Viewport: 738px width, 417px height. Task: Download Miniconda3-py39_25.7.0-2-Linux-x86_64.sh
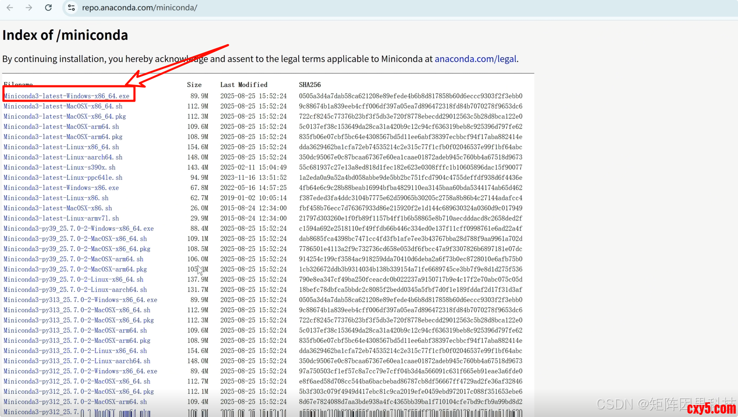[x=73, y=280]
